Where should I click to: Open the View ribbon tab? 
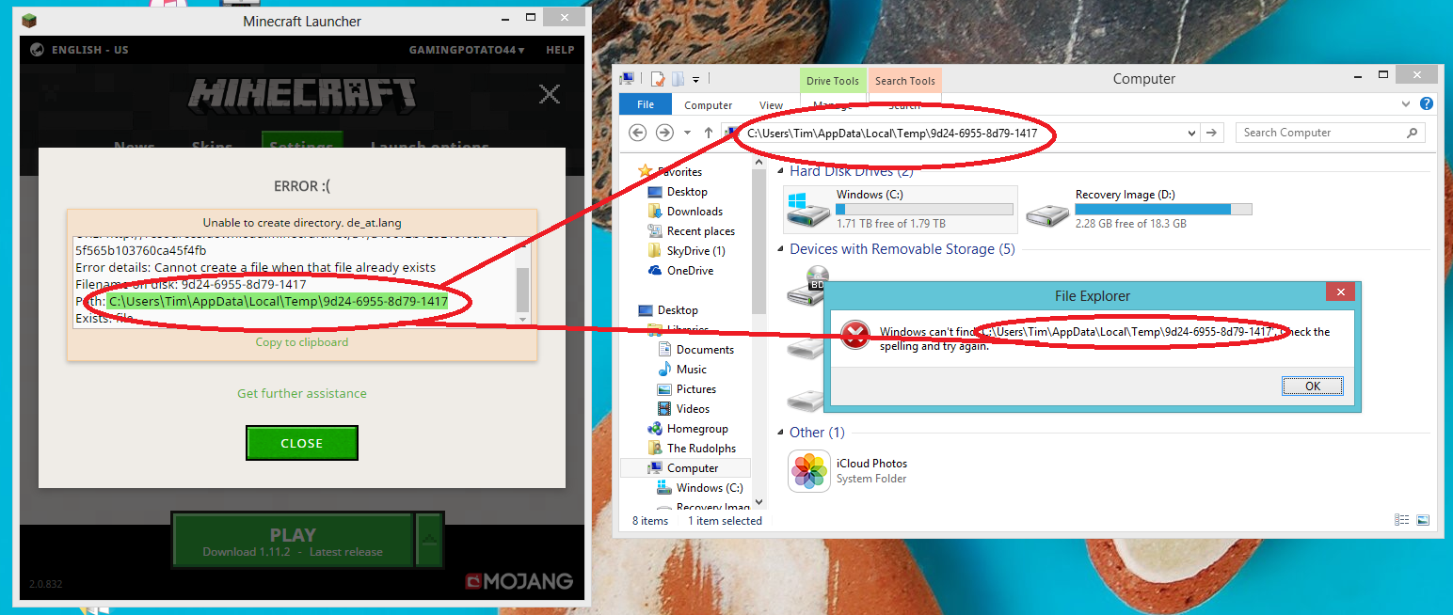tap(771, 105)
